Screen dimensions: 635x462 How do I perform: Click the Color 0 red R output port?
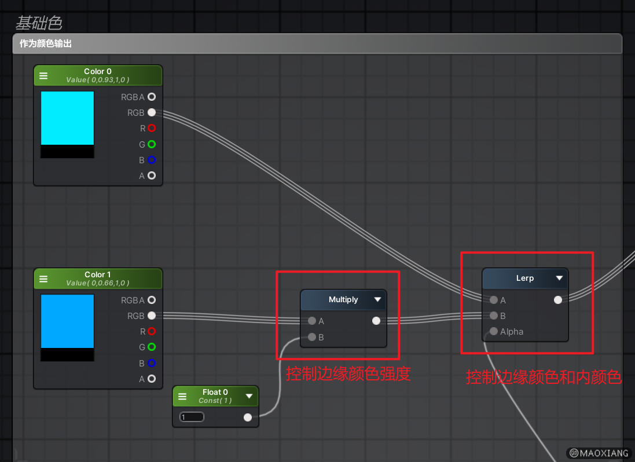click(x=152, y=128)
